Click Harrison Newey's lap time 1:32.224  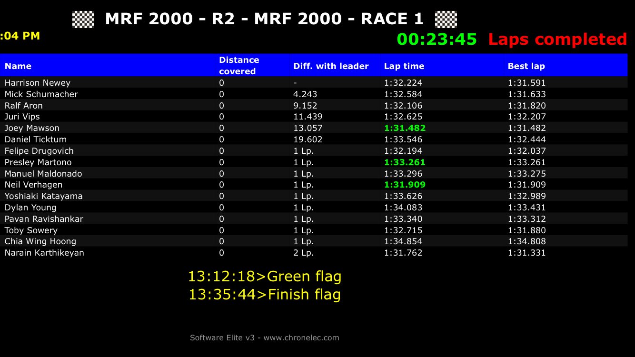pyautogui.click(x=403, y=83)
